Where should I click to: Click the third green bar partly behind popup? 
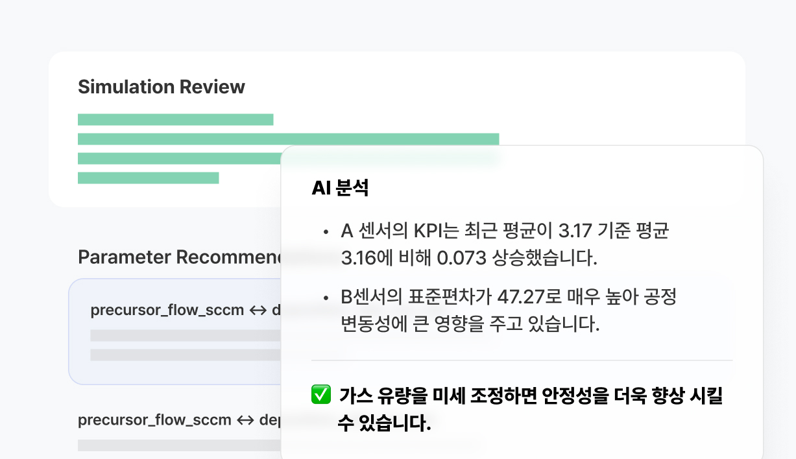click(x=178, y=158)
